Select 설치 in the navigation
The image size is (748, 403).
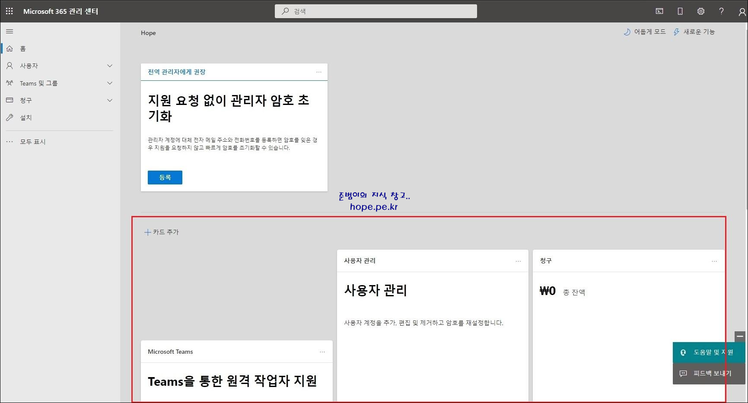(60, 117)
